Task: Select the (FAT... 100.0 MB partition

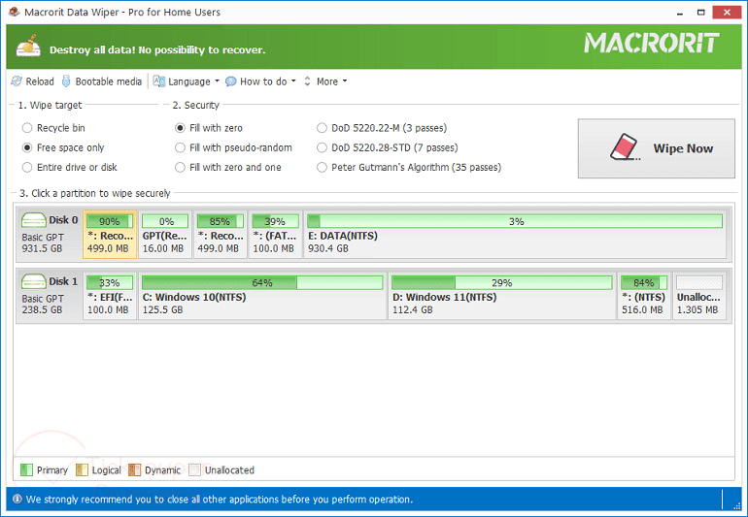Action: [x=276, y=235]
